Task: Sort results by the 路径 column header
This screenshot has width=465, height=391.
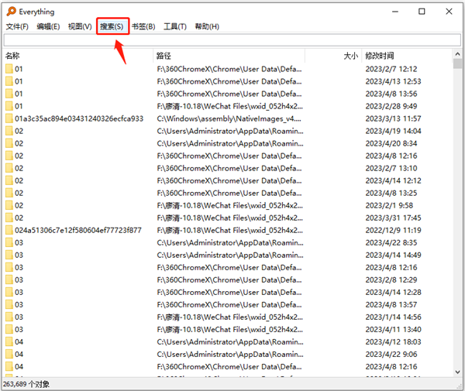Action: pos(229,56)
